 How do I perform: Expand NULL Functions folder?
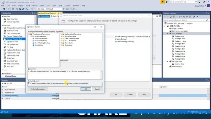pos(61,41)
